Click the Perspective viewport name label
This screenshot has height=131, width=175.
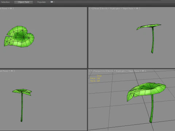click(x=100, y=71)
